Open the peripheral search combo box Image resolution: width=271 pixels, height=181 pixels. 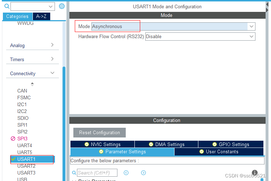(x=33, y=6)
